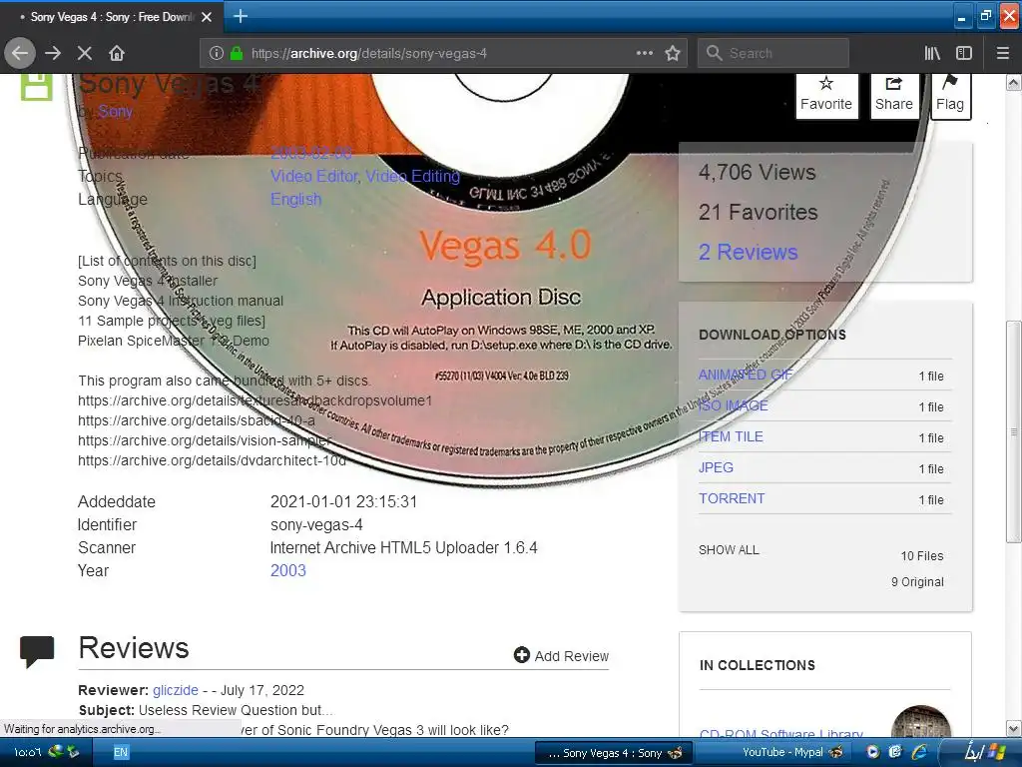Viewport: 1022px width, 767px height.
Task: Go back to the previous page
Action: pyautogui.click(x=20, y=53)
